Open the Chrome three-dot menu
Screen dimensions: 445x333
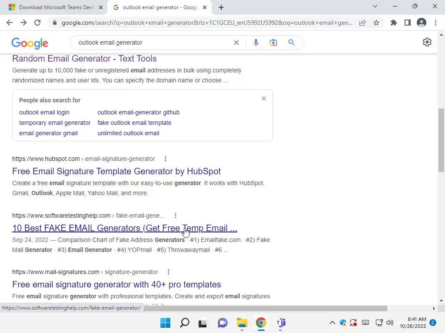[x=435, y=23]
